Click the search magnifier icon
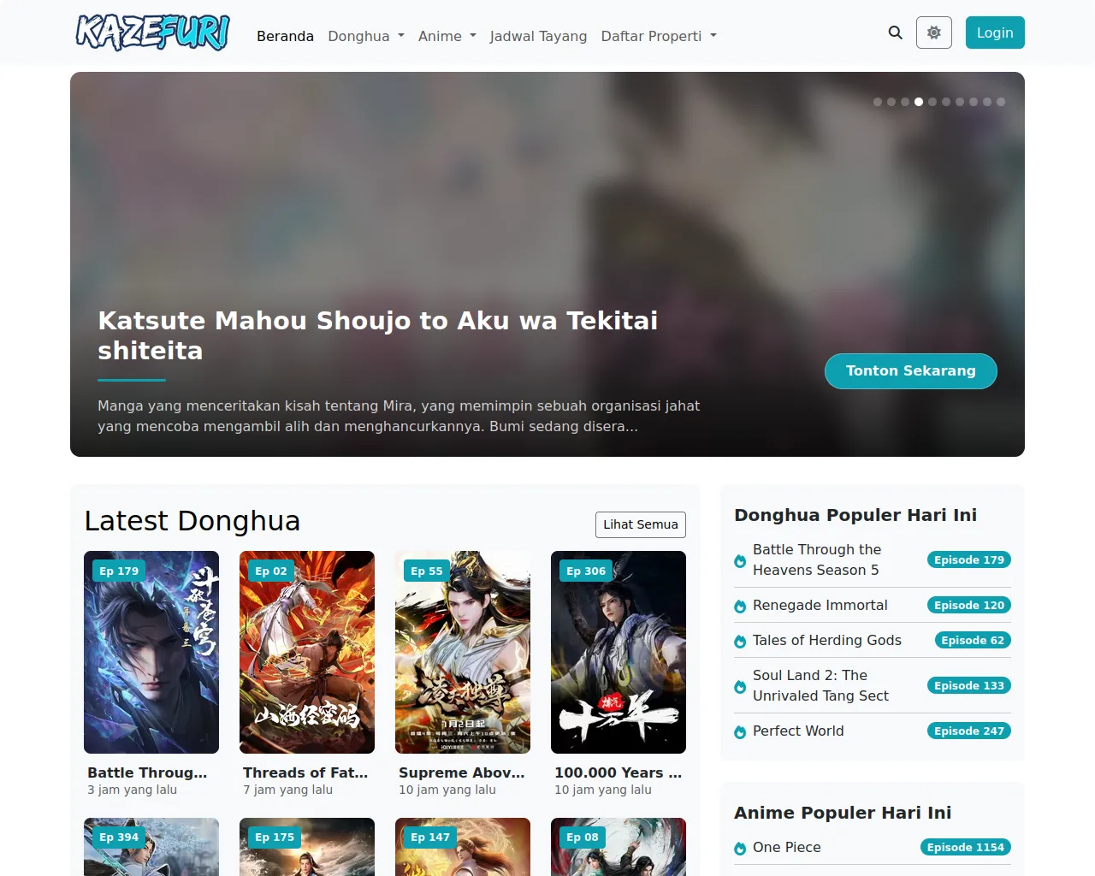Screen dimensions: 1095x876 click(x=895, y=33)
